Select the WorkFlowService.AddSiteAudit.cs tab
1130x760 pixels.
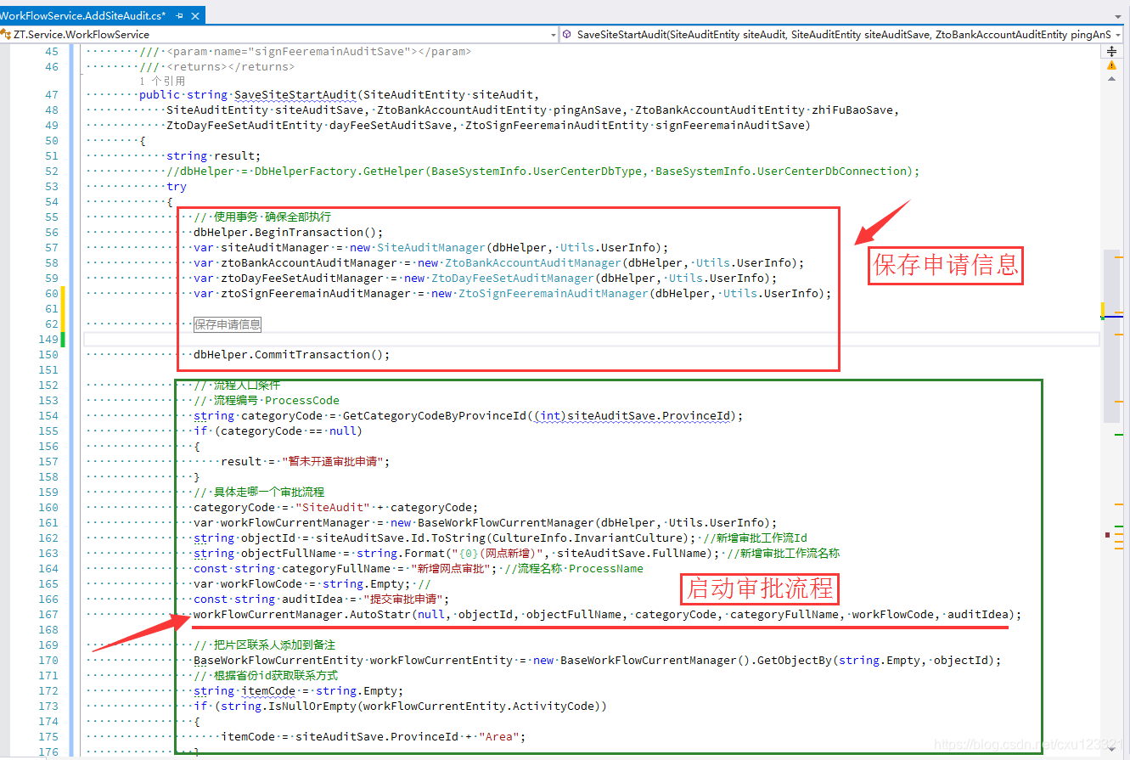click(x=82, y=14)
